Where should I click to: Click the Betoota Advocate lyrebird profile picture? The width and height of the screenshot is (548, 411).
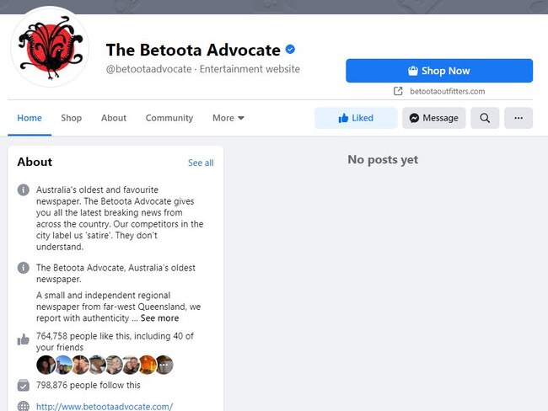tap(50, 47)
